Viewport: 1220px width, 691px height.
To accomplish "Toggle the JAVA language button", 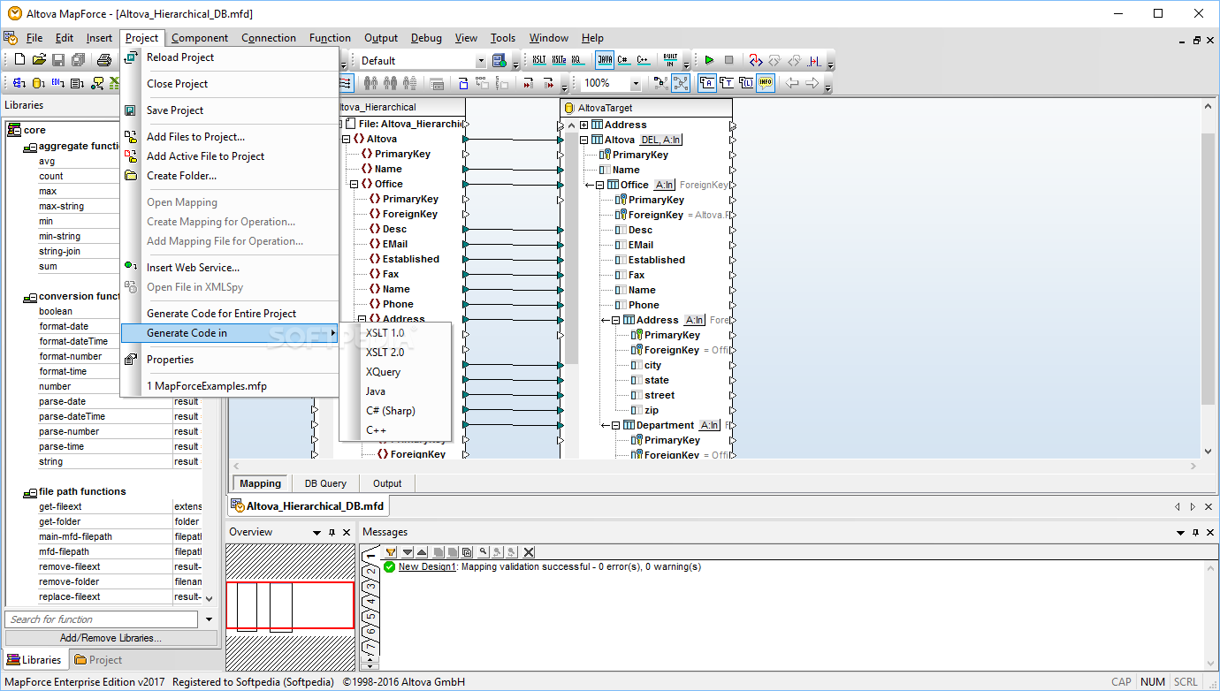I will pos(605,60).
